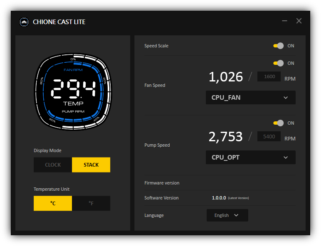This screenshot has height=246, width=321.
Task: Select the °C temperature unit
Action: 53,203
